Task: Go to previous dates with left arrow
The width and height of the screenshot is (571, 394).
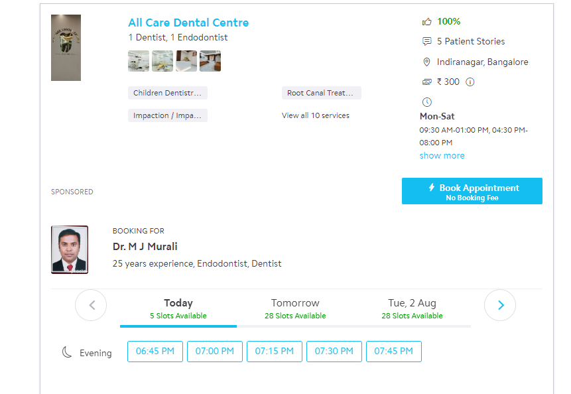Action: pos(91,305)
